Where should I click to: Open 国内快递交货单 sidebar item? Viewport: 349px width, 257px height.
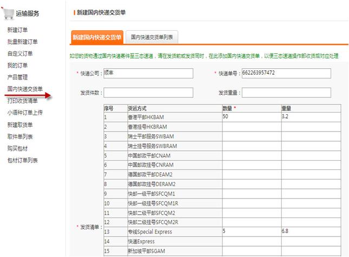pyautogui.click(x=25, y=89)
